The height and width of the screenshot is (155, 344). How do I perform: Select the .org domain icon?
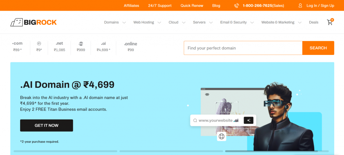click(x=81, y=44)
